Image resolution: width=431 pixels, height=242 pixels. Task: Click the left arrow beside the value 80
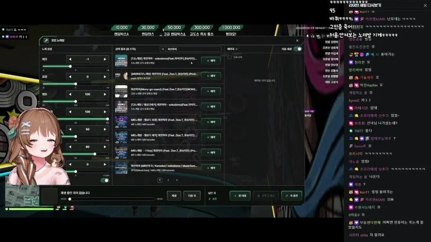[x=70, y=147]
